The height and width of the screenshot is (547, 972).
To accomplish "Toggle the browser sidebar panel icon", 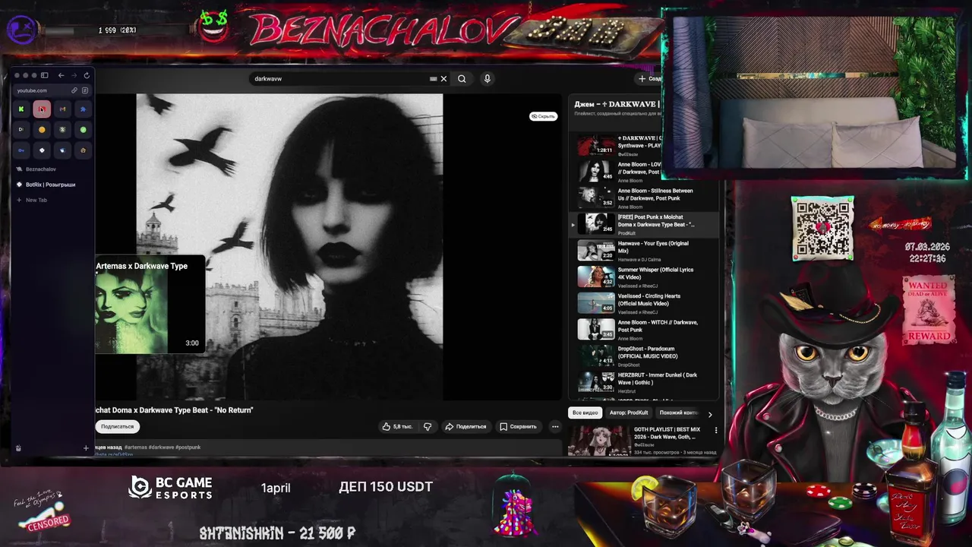I will (44, 75).
